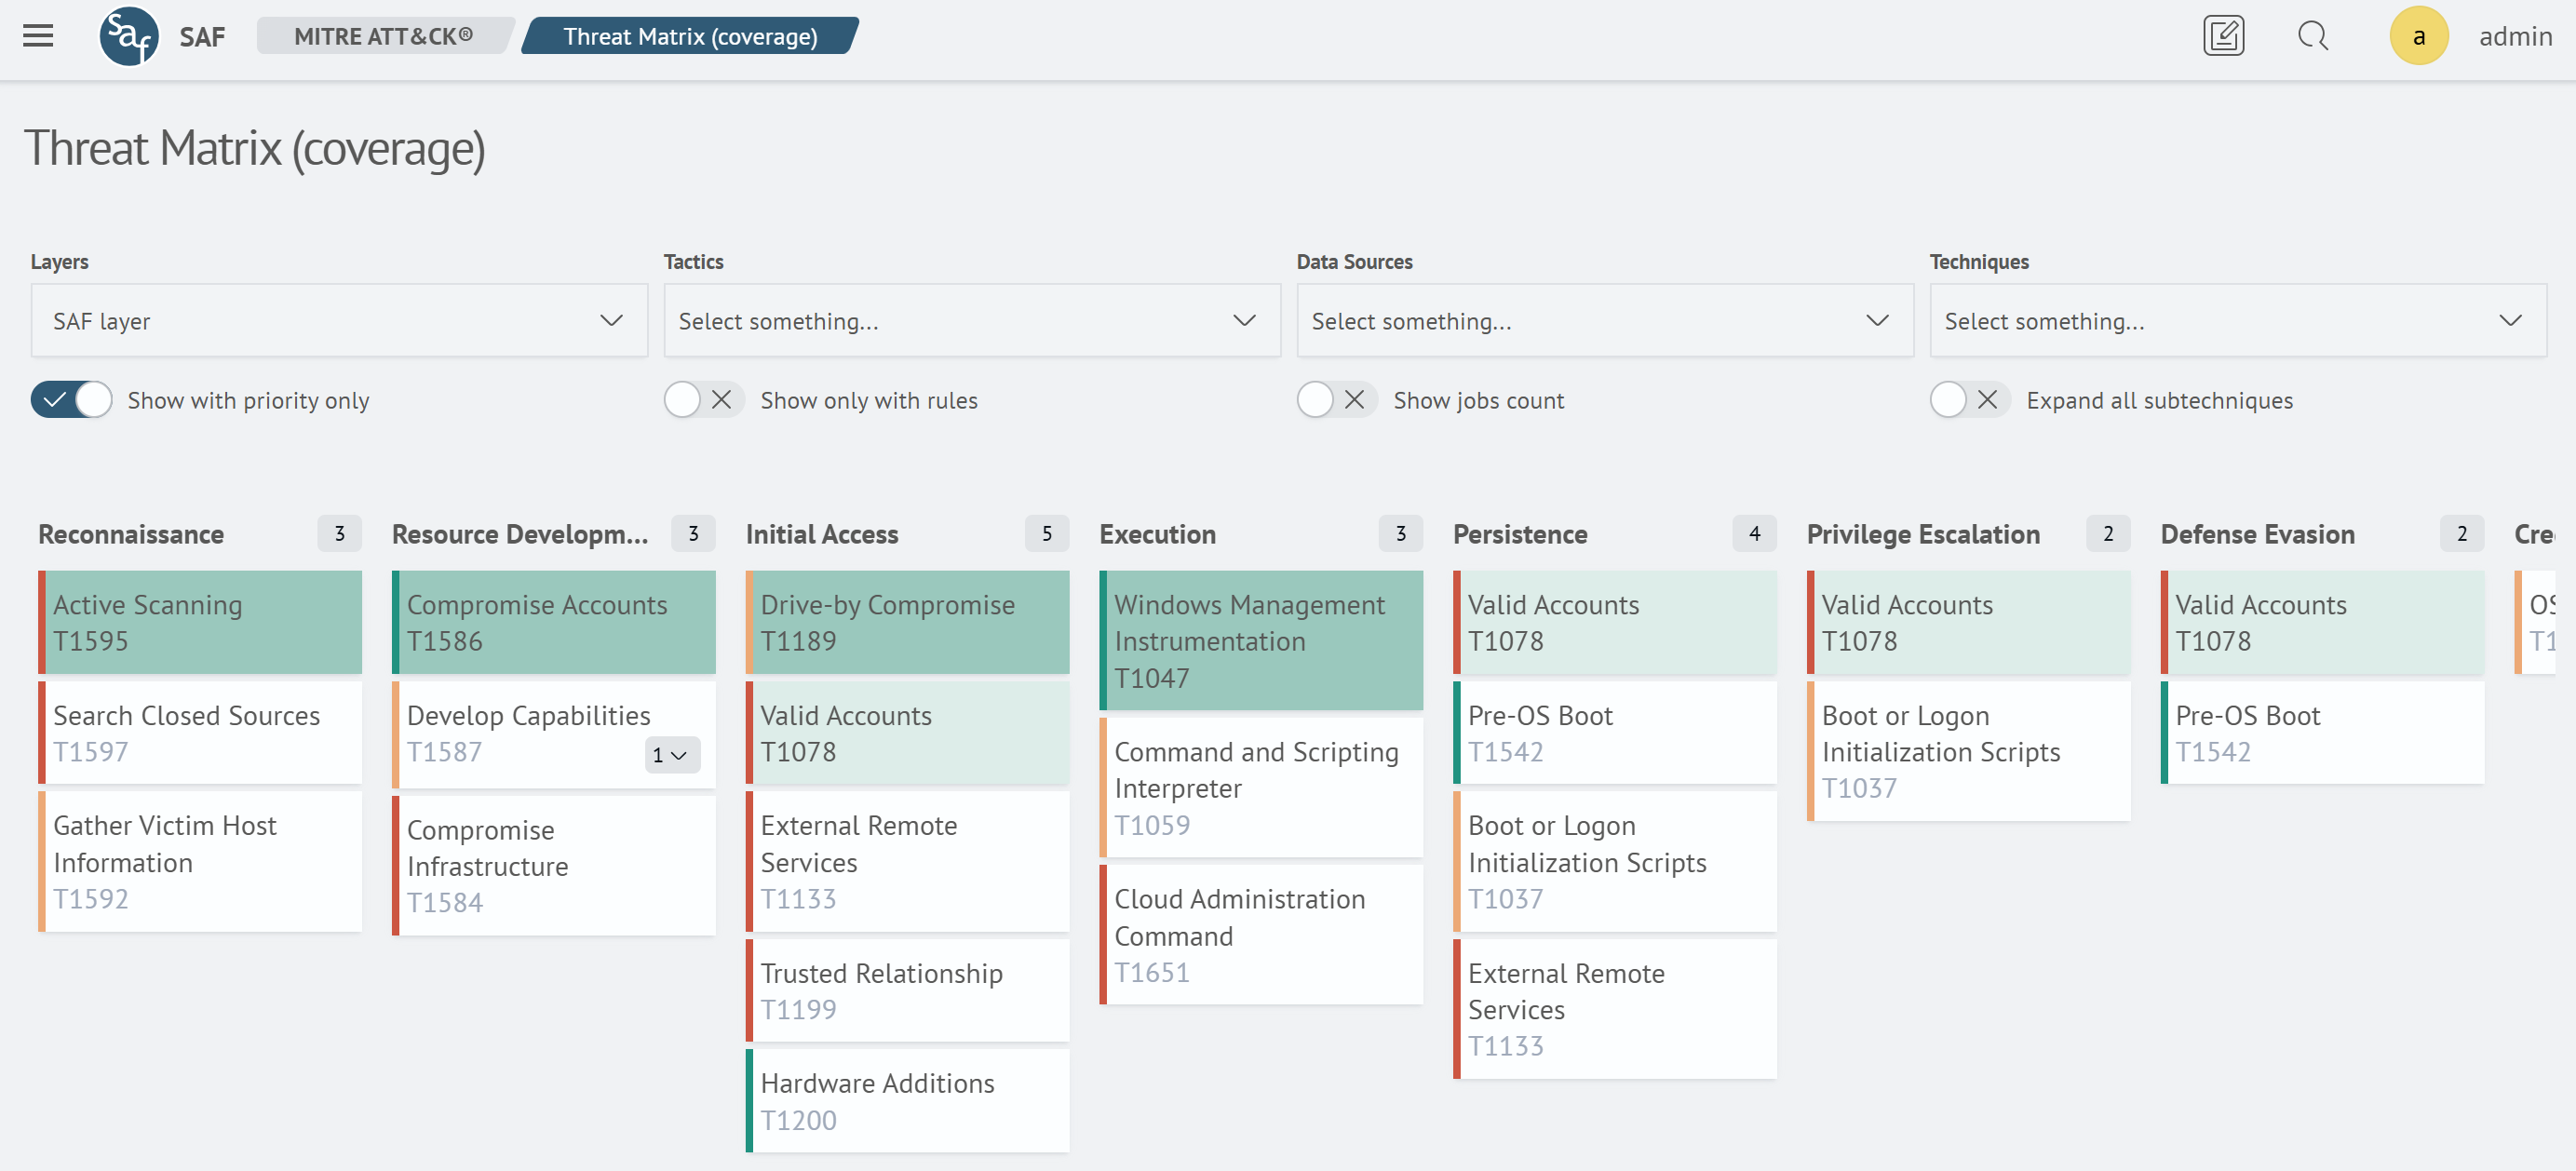The height and width of the screenshot is (1171, 2576).
Task: Go to MITRE ATT&CK breadcrumb tab
Action: pos(383,36)
